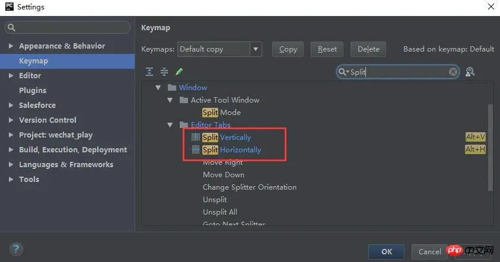Expand Build, Execution, Deployment settings

click(11, 149)
